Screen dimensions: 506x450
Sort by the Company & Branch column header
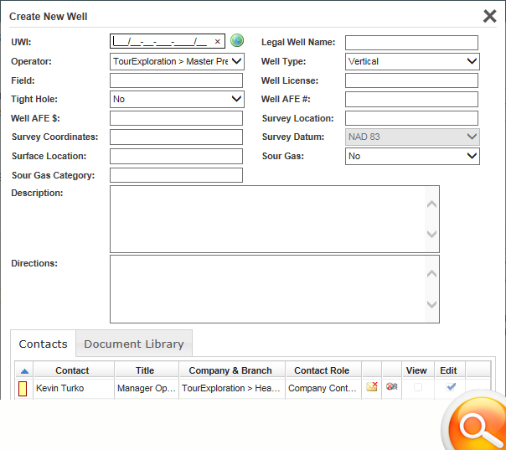pos(230,370)
